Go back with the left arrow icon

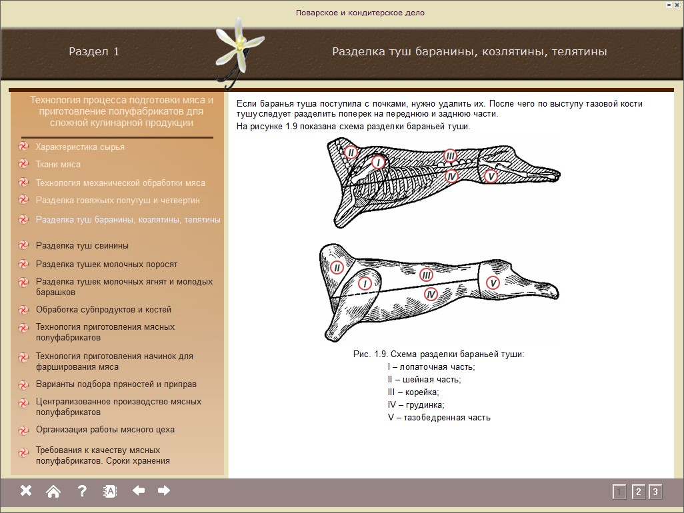pyautogui.click(x=139, y=491)
